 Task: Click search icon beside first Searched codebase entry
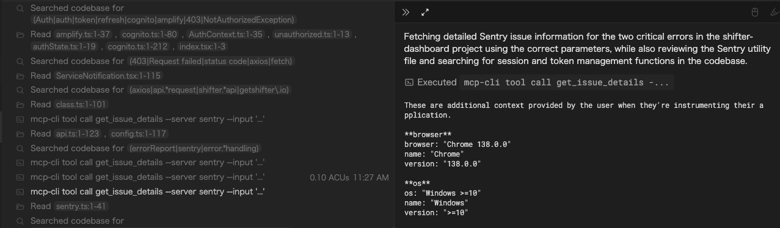(20, 9)
